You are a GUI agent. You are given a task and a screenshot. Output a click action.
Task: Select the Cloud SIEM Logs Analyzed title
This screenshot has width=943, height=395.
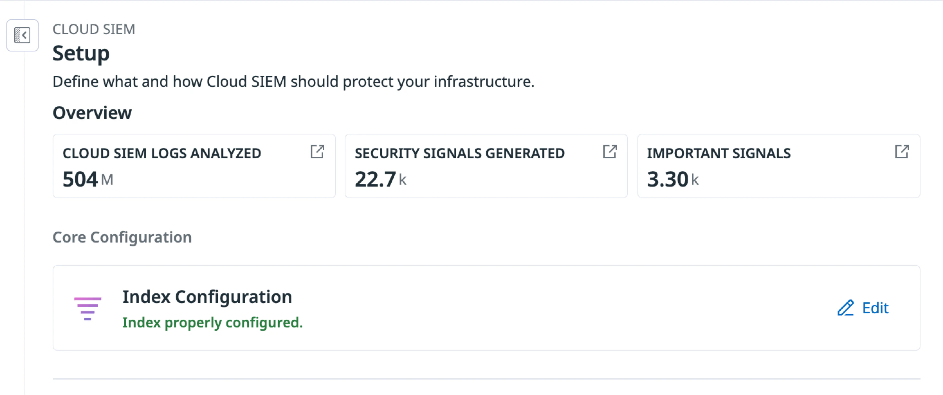point(162,153)
